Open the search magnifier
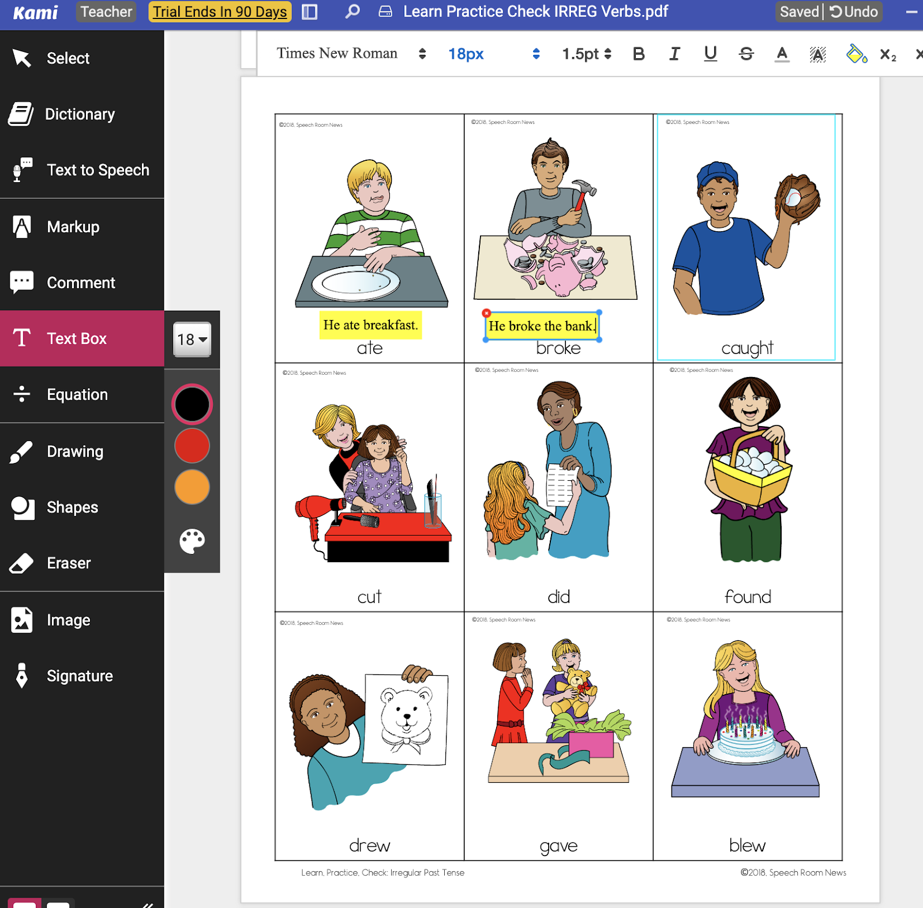Screen dimensions: 923x908 click(x=352, y=12)
